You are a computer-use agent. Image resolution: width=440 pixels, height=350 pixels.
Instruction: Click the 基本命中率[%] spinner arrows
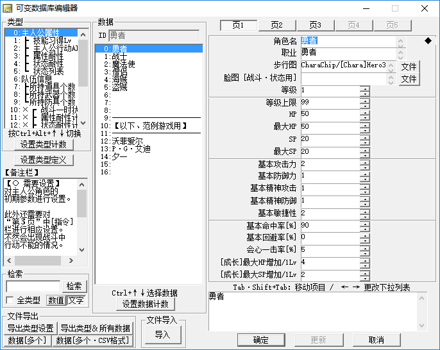tap(365, 226)
